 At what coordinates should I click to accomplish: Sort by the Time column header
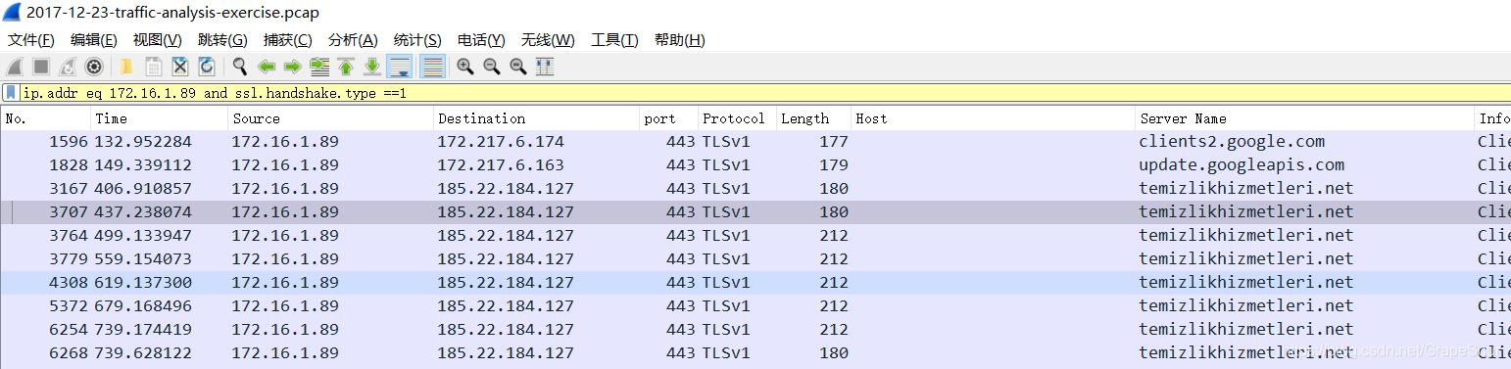[159, 118]
